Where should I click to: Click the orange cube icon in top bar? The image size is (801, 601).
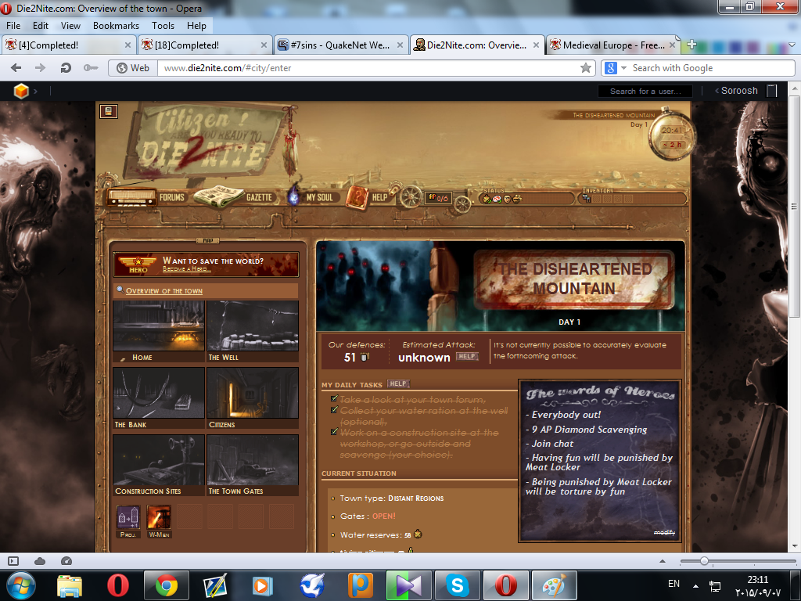coord(21,91)
